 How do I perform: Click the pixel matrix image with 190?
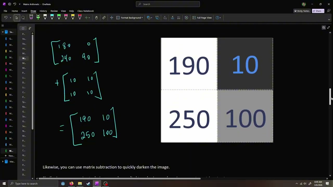tap(217, 90)
